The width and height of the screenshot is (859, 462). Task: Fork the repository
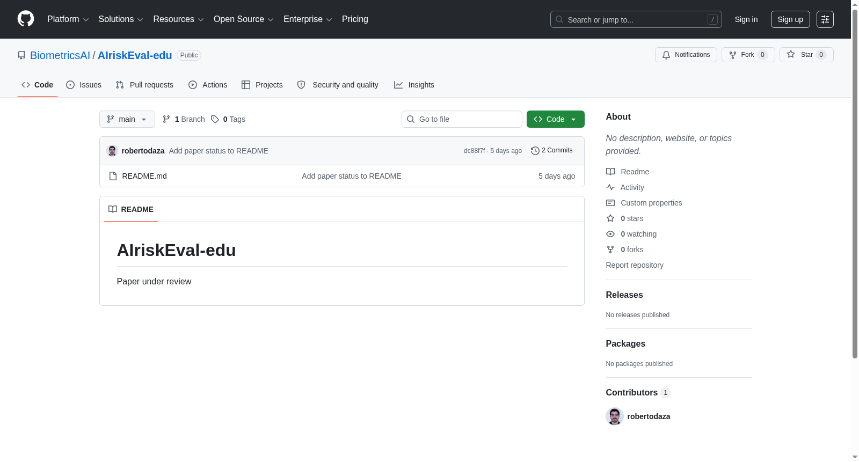click(x=748, y=55)
